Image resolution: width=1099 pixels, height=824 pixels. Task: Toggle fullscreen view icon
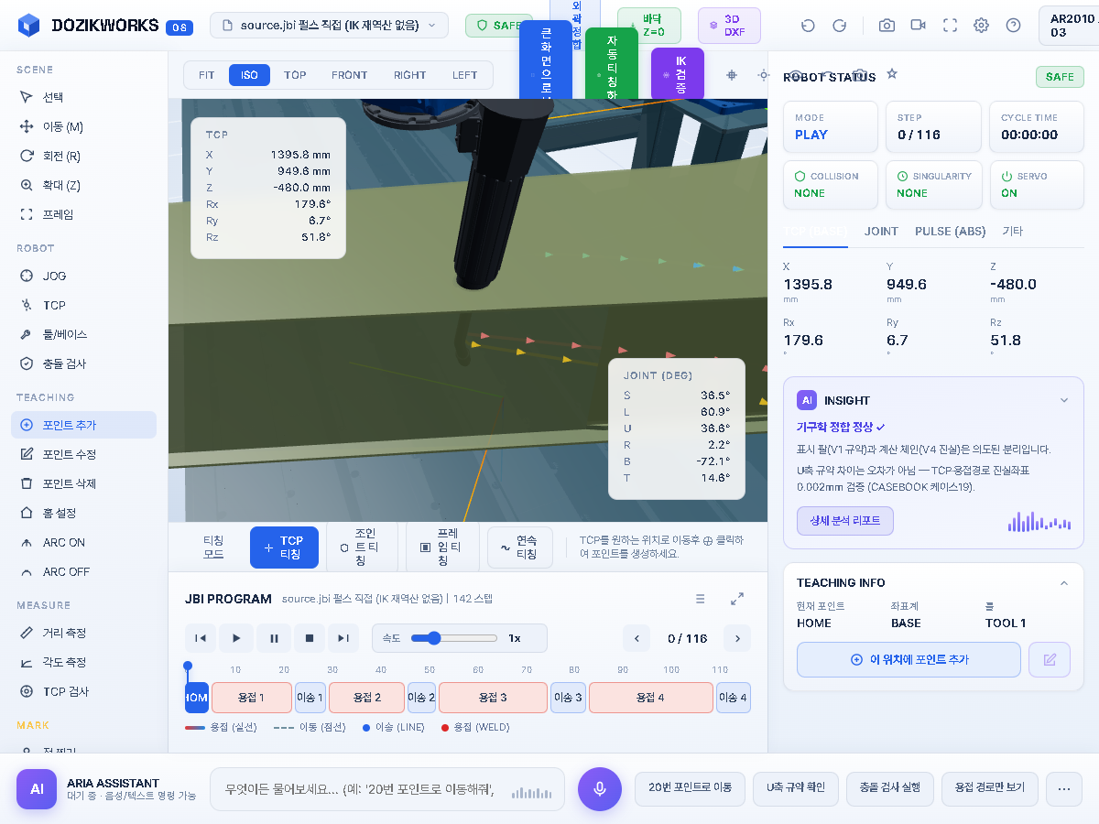point(950,26)
